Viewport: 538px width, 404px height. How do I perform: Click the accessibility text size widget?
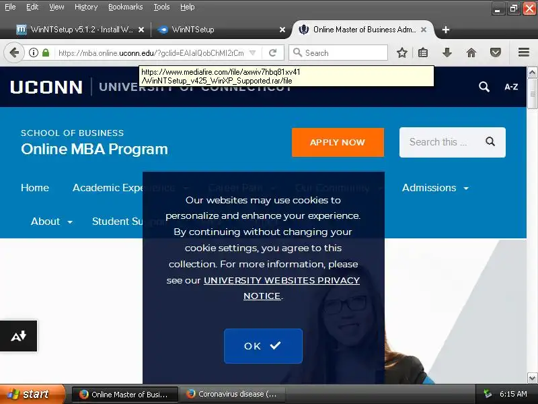pyautogui.click(x=19, y=336)
